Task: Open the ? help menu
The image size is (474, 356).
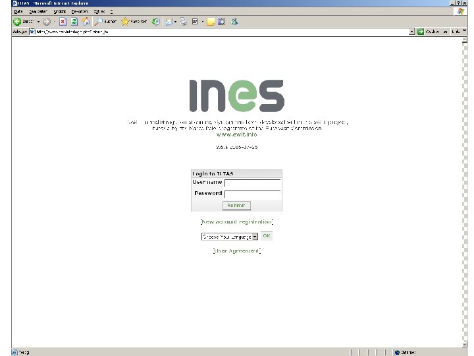Action: (x=111, y=11)
